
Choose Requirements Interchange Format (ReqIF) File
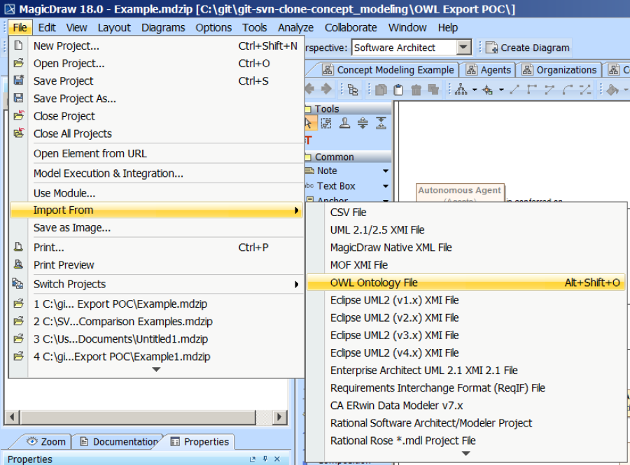tap(465, 388)
